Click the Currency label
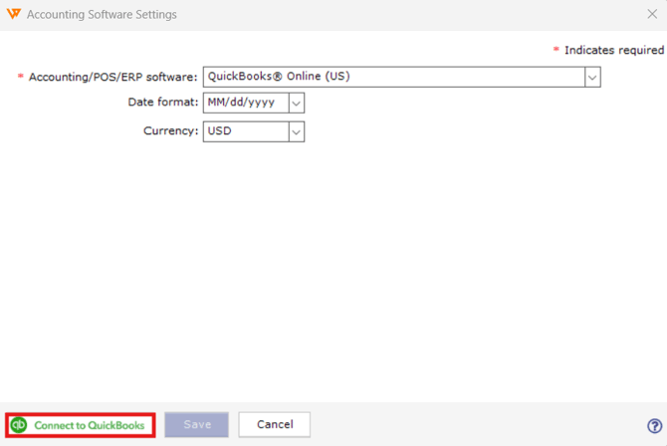Screen dimensions: 667x446 (170, 130)
